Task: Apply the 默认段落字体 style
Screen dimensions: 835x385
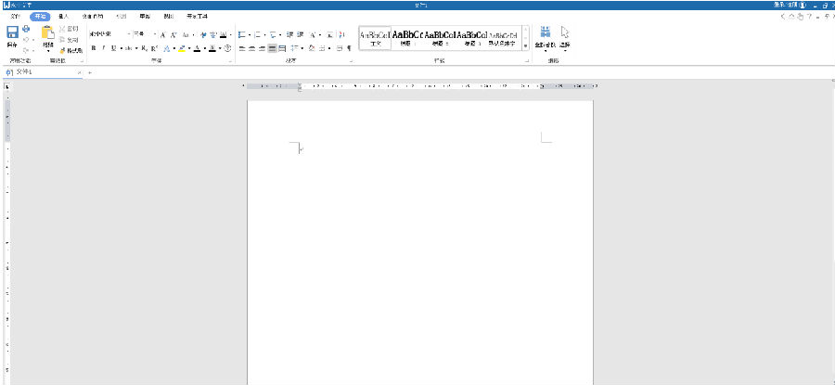Action: [x=503, y=38]
